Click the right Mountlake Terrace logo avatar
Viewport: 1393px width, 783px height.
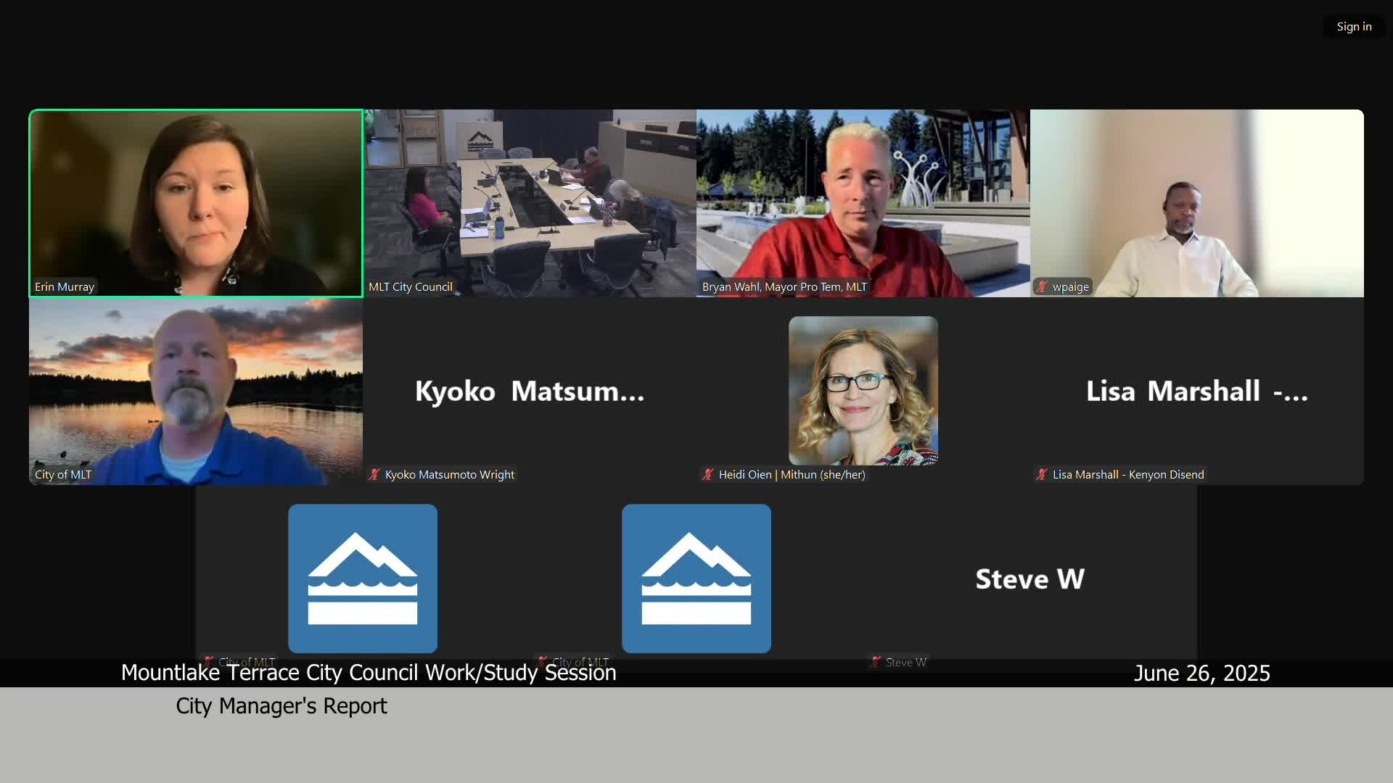[696, 579]
